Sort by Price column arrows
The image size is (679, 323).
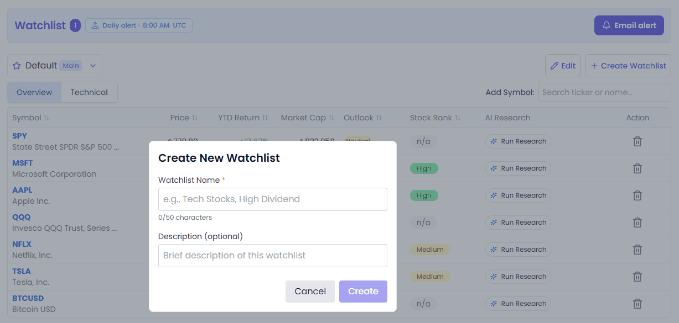point(195,118)
